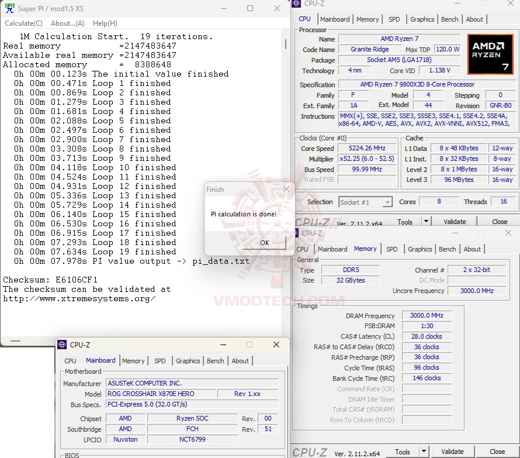Image resolution: width=520 pixels, height=458 pixels.
Task: Select Memory tab in top CPU-Z window
Action: 368,19
